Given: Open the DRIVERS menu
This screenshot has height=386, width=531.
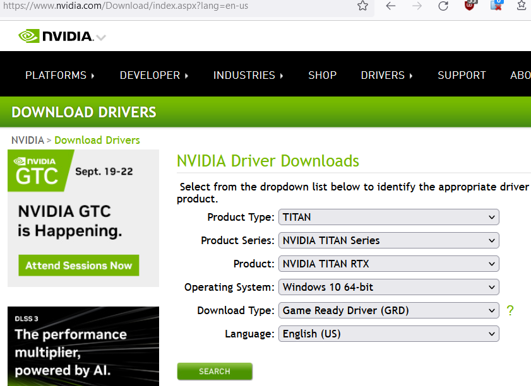Looking at the screenshot, I should [386, 75].
